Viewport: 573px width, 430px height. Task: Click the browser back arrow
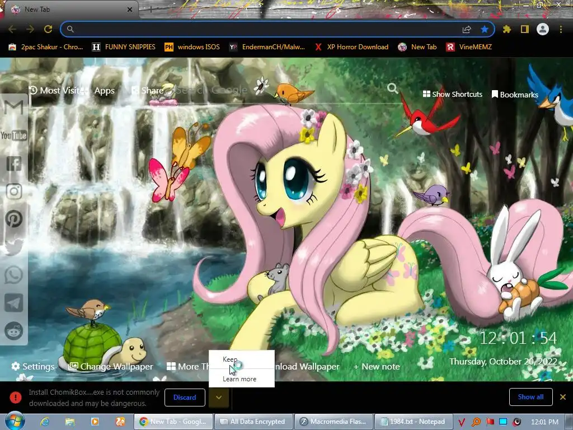(x=12, y=29)
